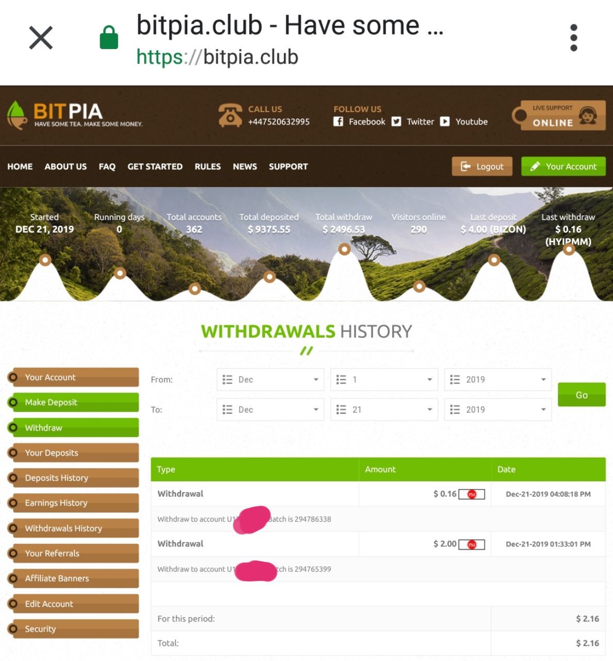Click the Logout button
613x661 pixels.
click(x=482, y=166)
